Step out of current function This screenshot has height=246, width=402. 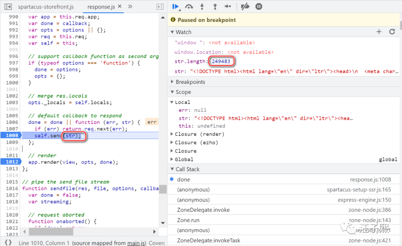[215, 7]
